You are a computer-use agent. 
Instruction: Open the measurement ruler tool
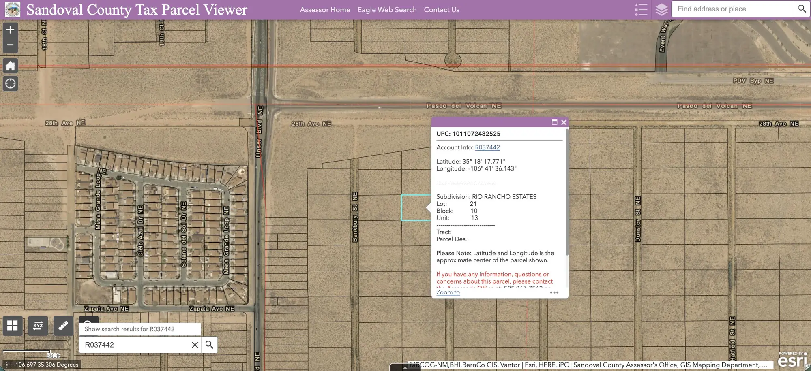(63, 326)
